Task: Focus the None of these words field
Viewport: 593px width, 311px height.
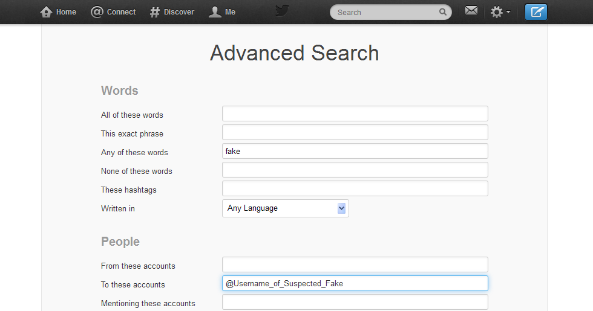Action: click(x=355, y=170)
